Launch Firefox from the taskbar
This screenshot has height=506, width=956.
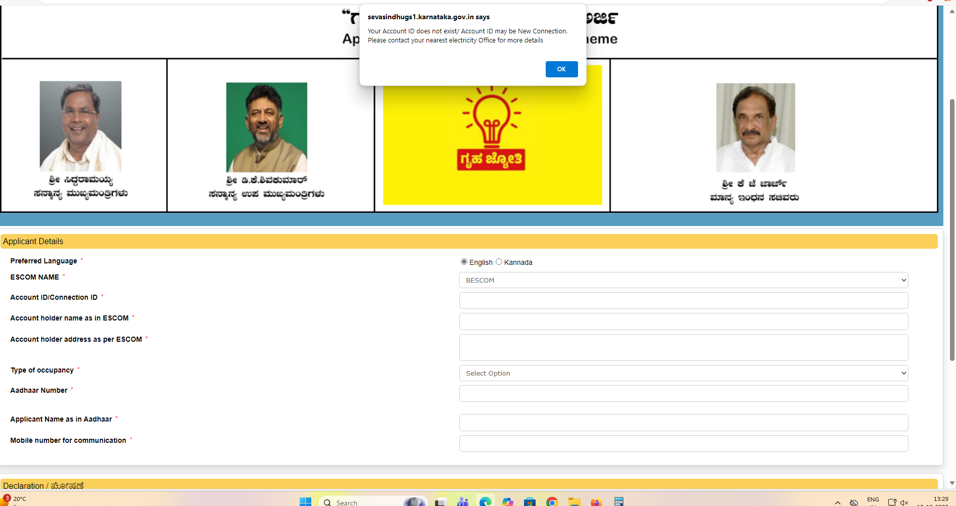coord(596,501)
